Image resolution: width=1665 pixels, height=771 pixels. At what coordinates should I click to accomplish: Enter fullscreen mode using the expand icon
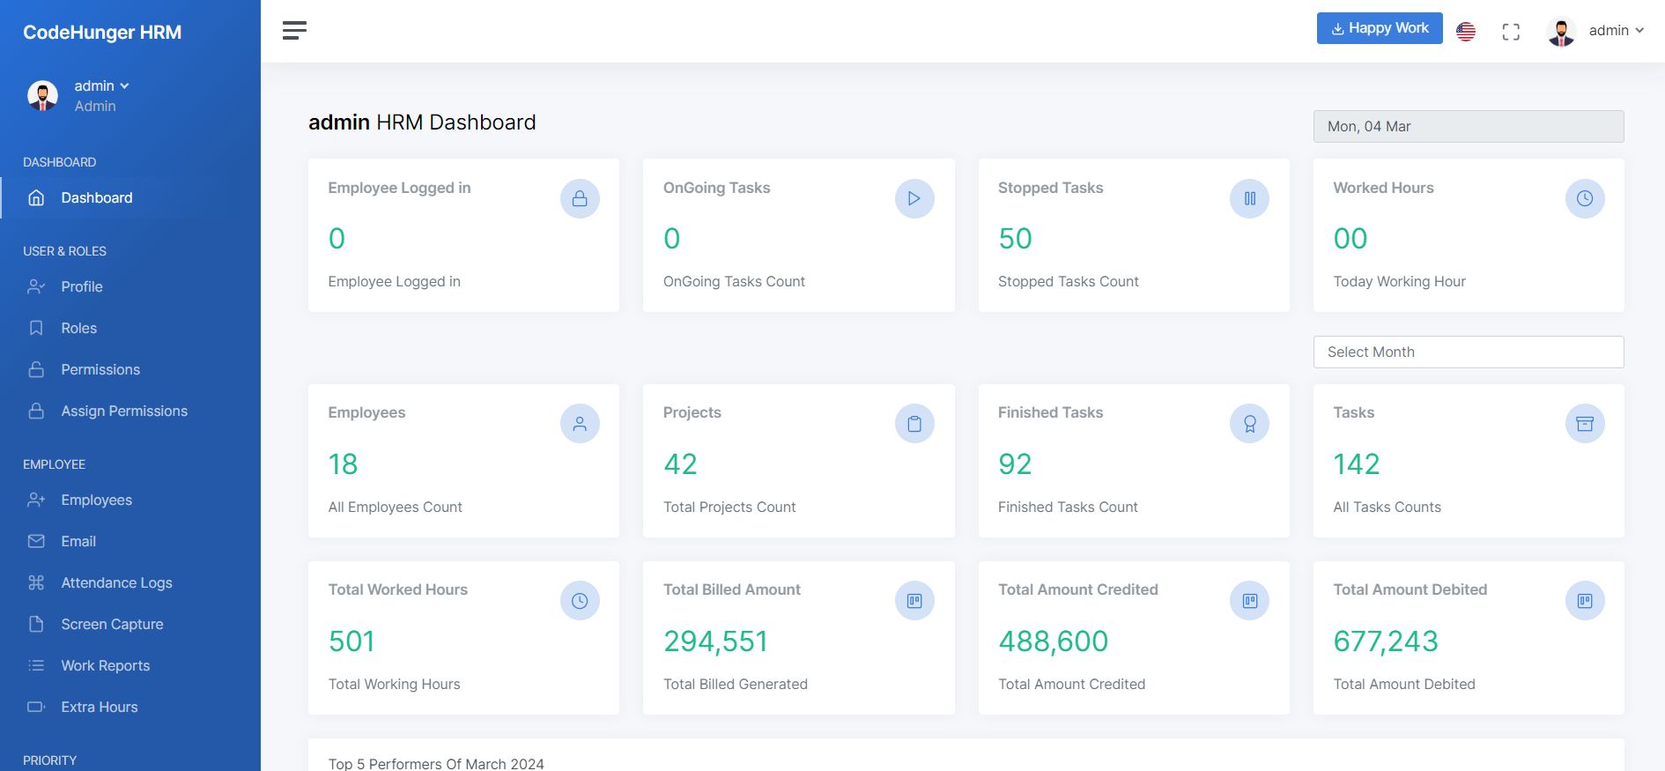[x=1511, y=32]
